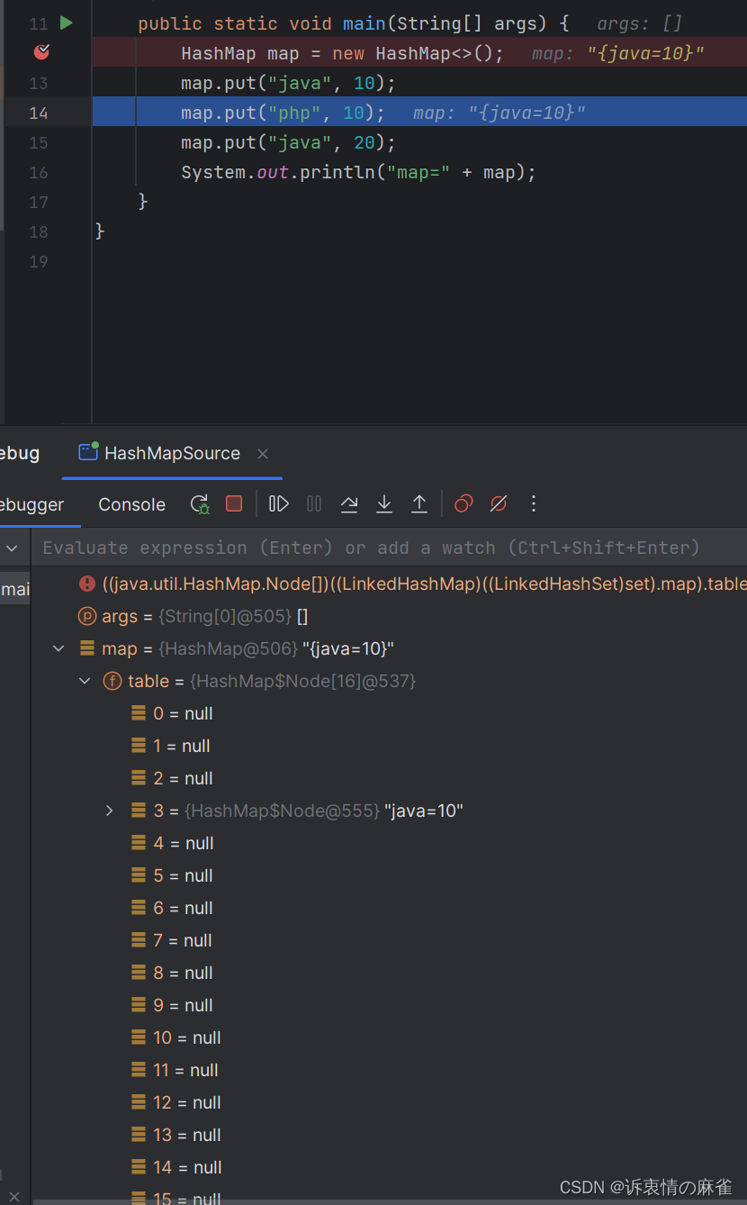Resume program execution
747x1205 pixels.
coord(279,504)
